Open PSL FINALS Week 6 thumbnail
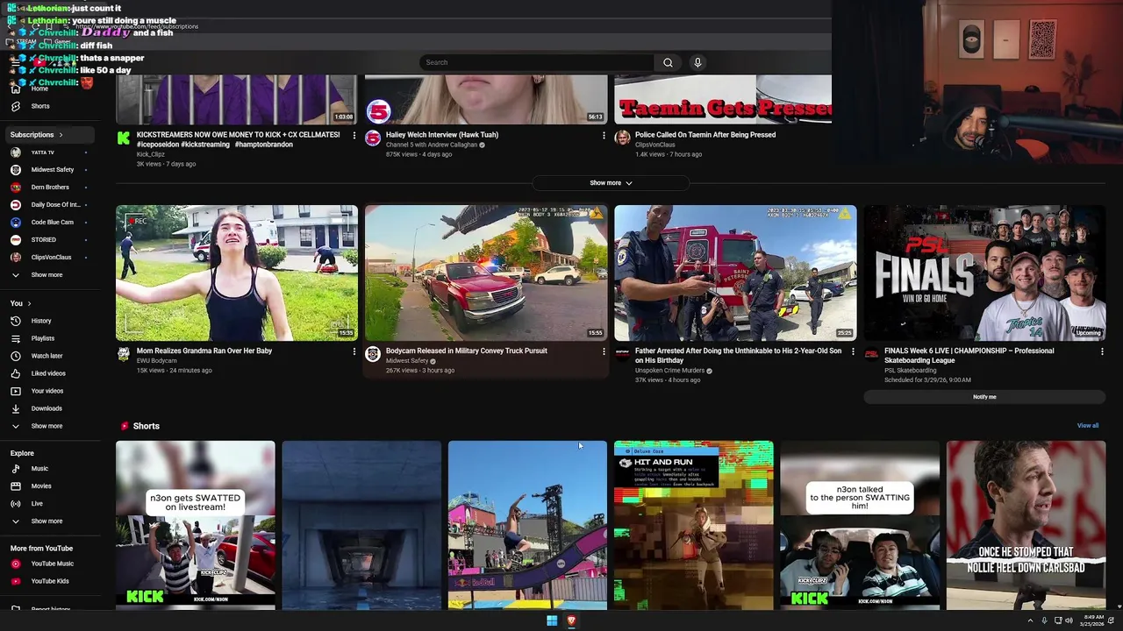Image resolution: width=1123 pixels, height=631 pixels. [984, 273]
